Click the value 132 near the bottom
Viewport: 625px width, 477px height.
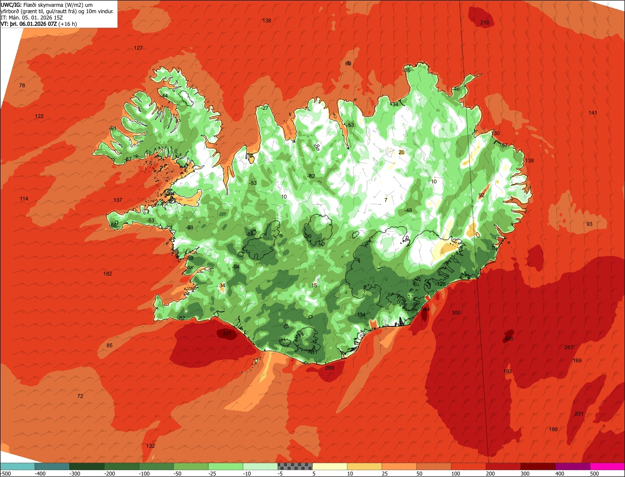point(150,446)
